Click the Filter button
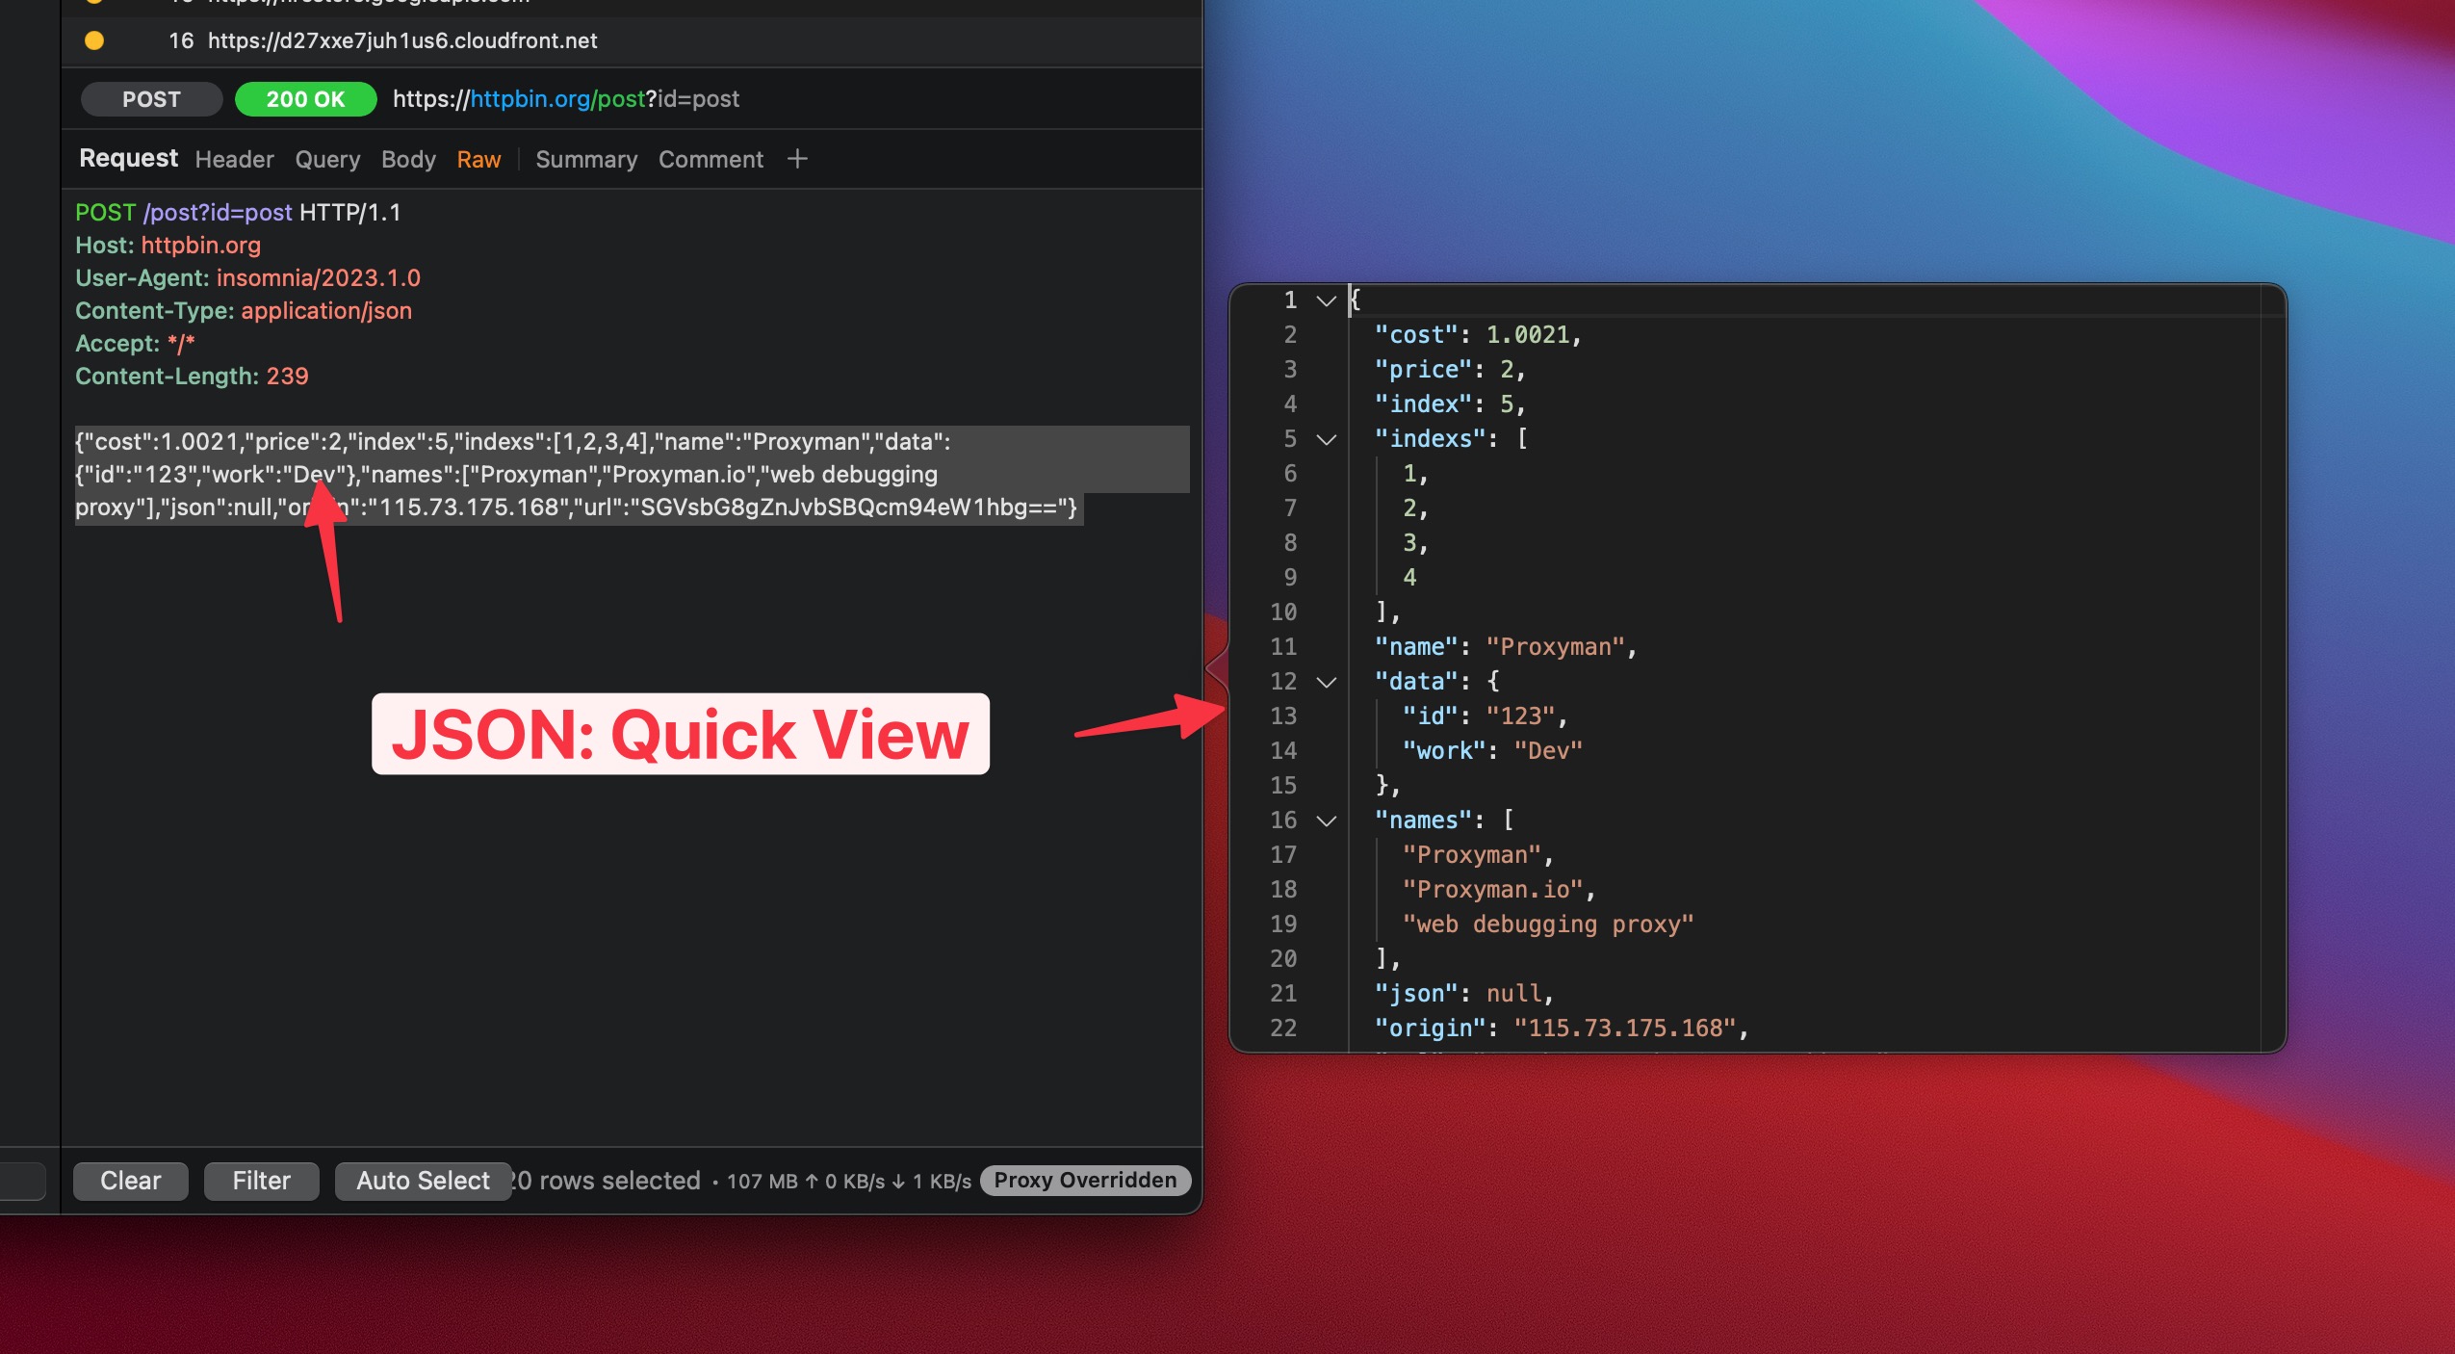Image resolution: width=2455 pixels, height=1354 pixels. click(261, 1181)
